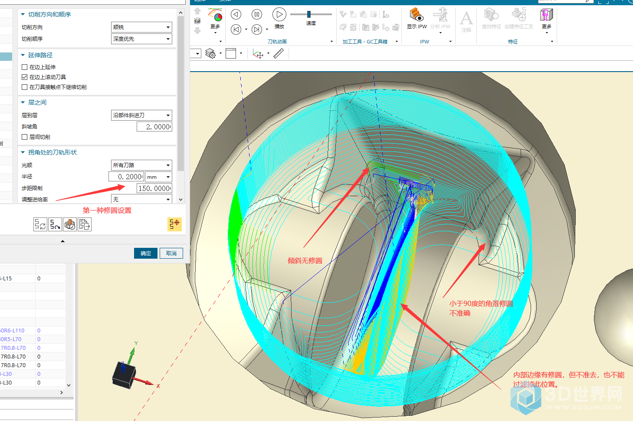Click the WCS orientation axes icon
Screen dimensions: 633x421
pos(258,54)
